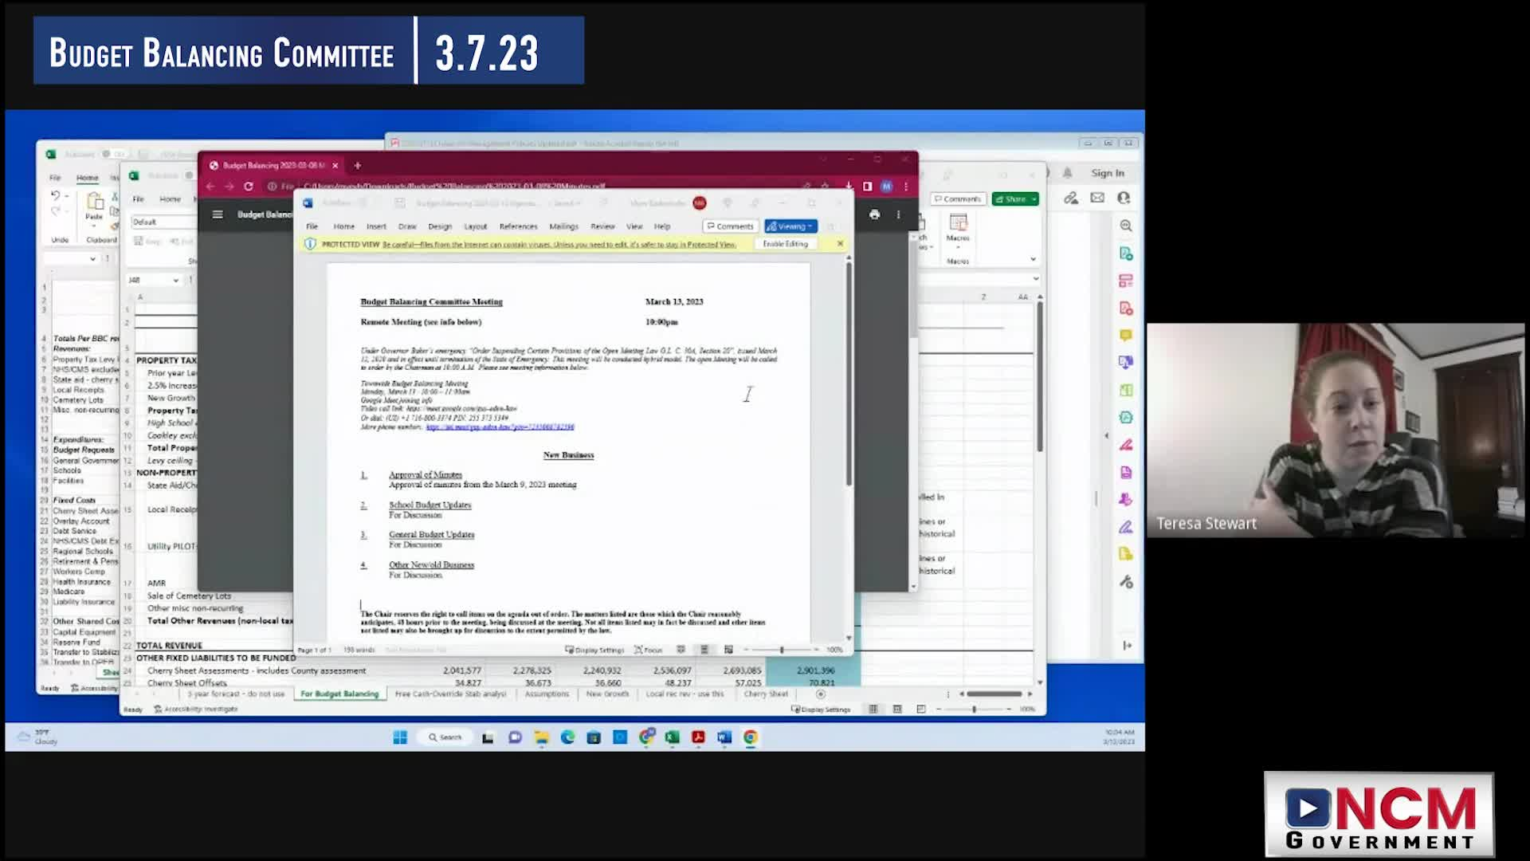1530x861 pixels.
Task: Click Enable Editing in Protected View bar
Action: click(785, 244)
